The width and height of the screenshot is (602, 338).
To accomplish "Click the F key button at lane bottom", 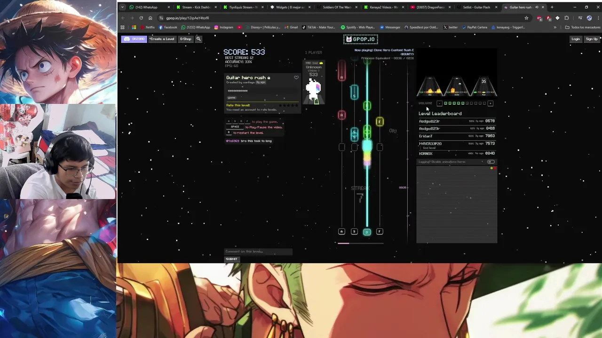I will coord(380,231).
